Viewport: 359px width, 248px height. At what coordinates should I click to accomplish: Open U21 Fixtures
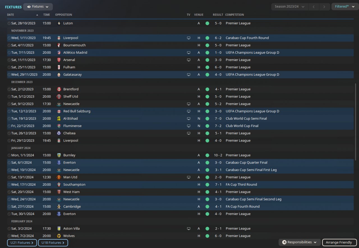[22, 243]
